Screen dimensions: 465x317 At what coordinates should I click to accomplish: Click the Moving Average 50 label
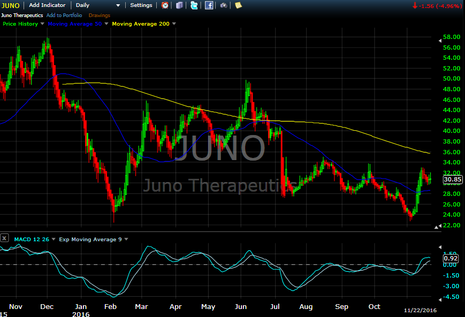[x=75, y=24]
